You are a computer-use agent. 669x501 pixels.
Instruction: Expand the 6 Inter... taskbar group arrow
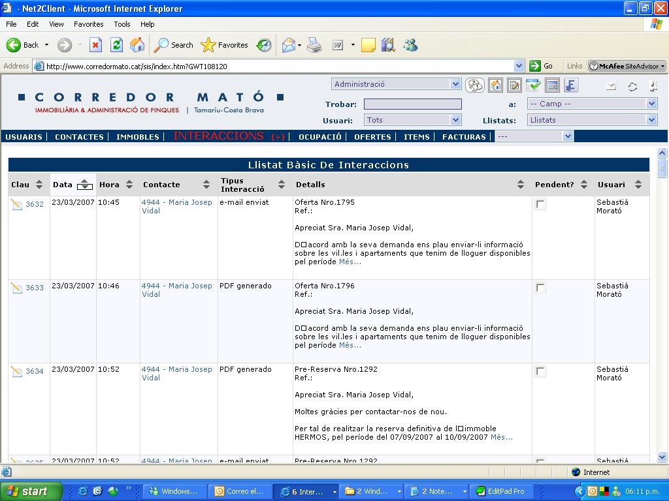(334, 492)
